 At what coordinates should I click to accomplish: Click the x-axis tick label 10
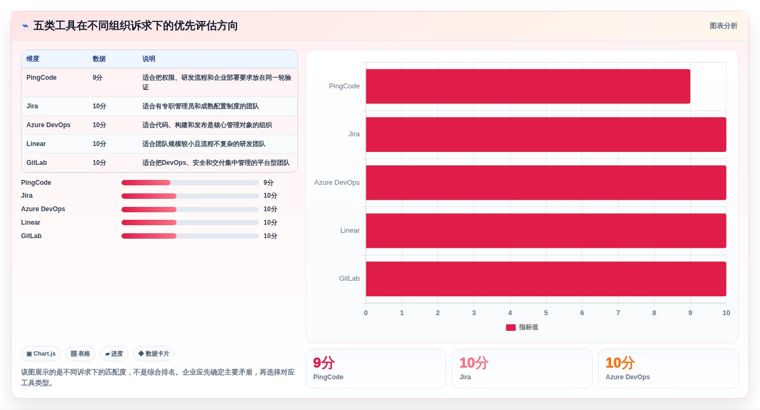pyautogui.click(x=726, y=313)
